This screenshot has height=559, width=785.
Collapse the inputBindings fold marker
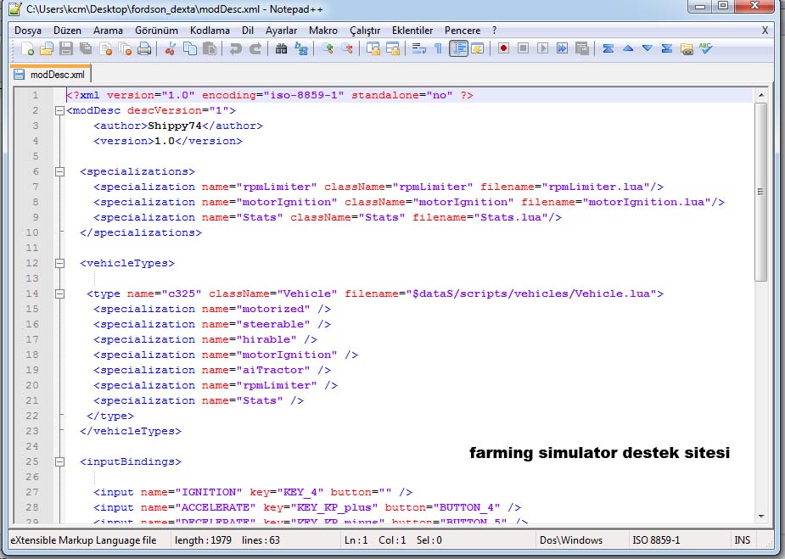[x=59, y=461]
